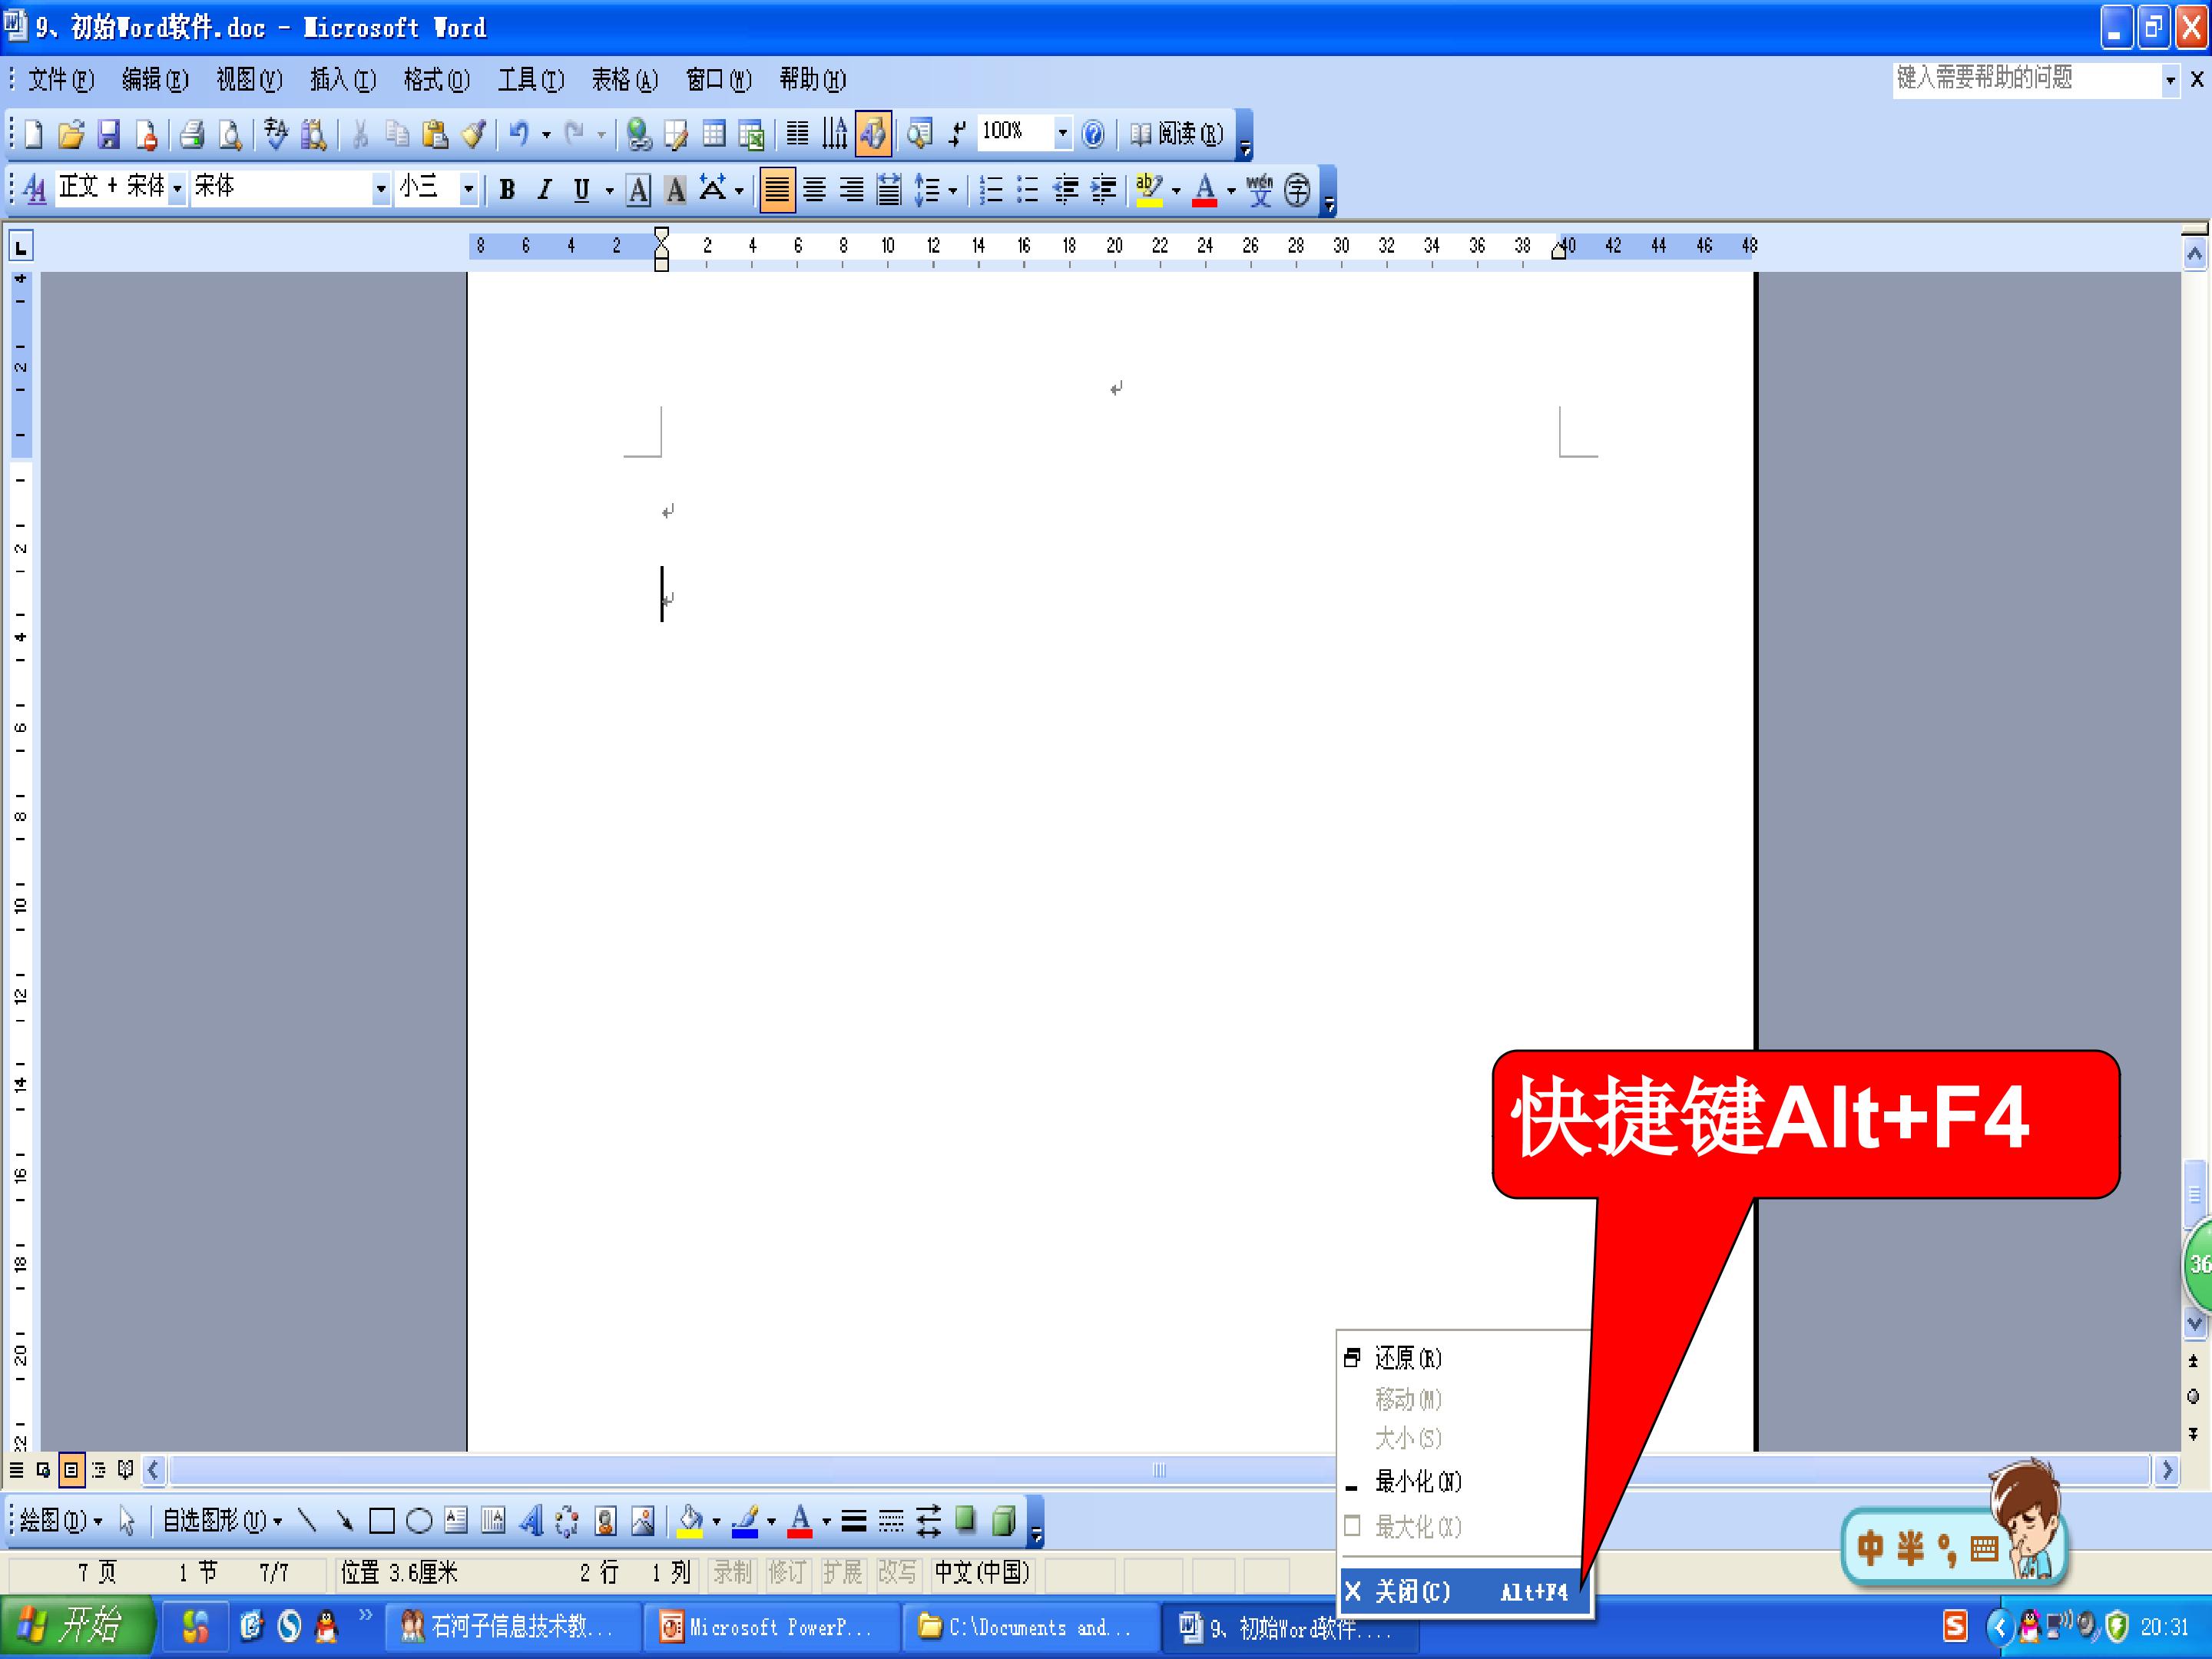Expand the 100% zoom dropdown
The height and width of the screenshot is (1659, 2212).
point(1062,132)
